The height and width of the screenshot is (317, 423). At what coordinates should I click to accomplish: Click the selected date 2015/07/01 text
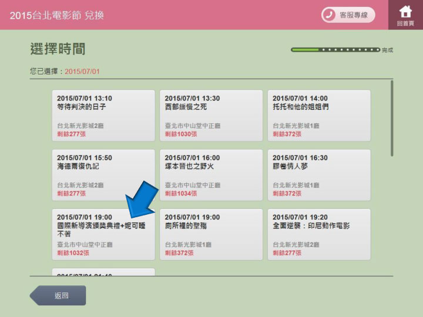tap(82, 72)
